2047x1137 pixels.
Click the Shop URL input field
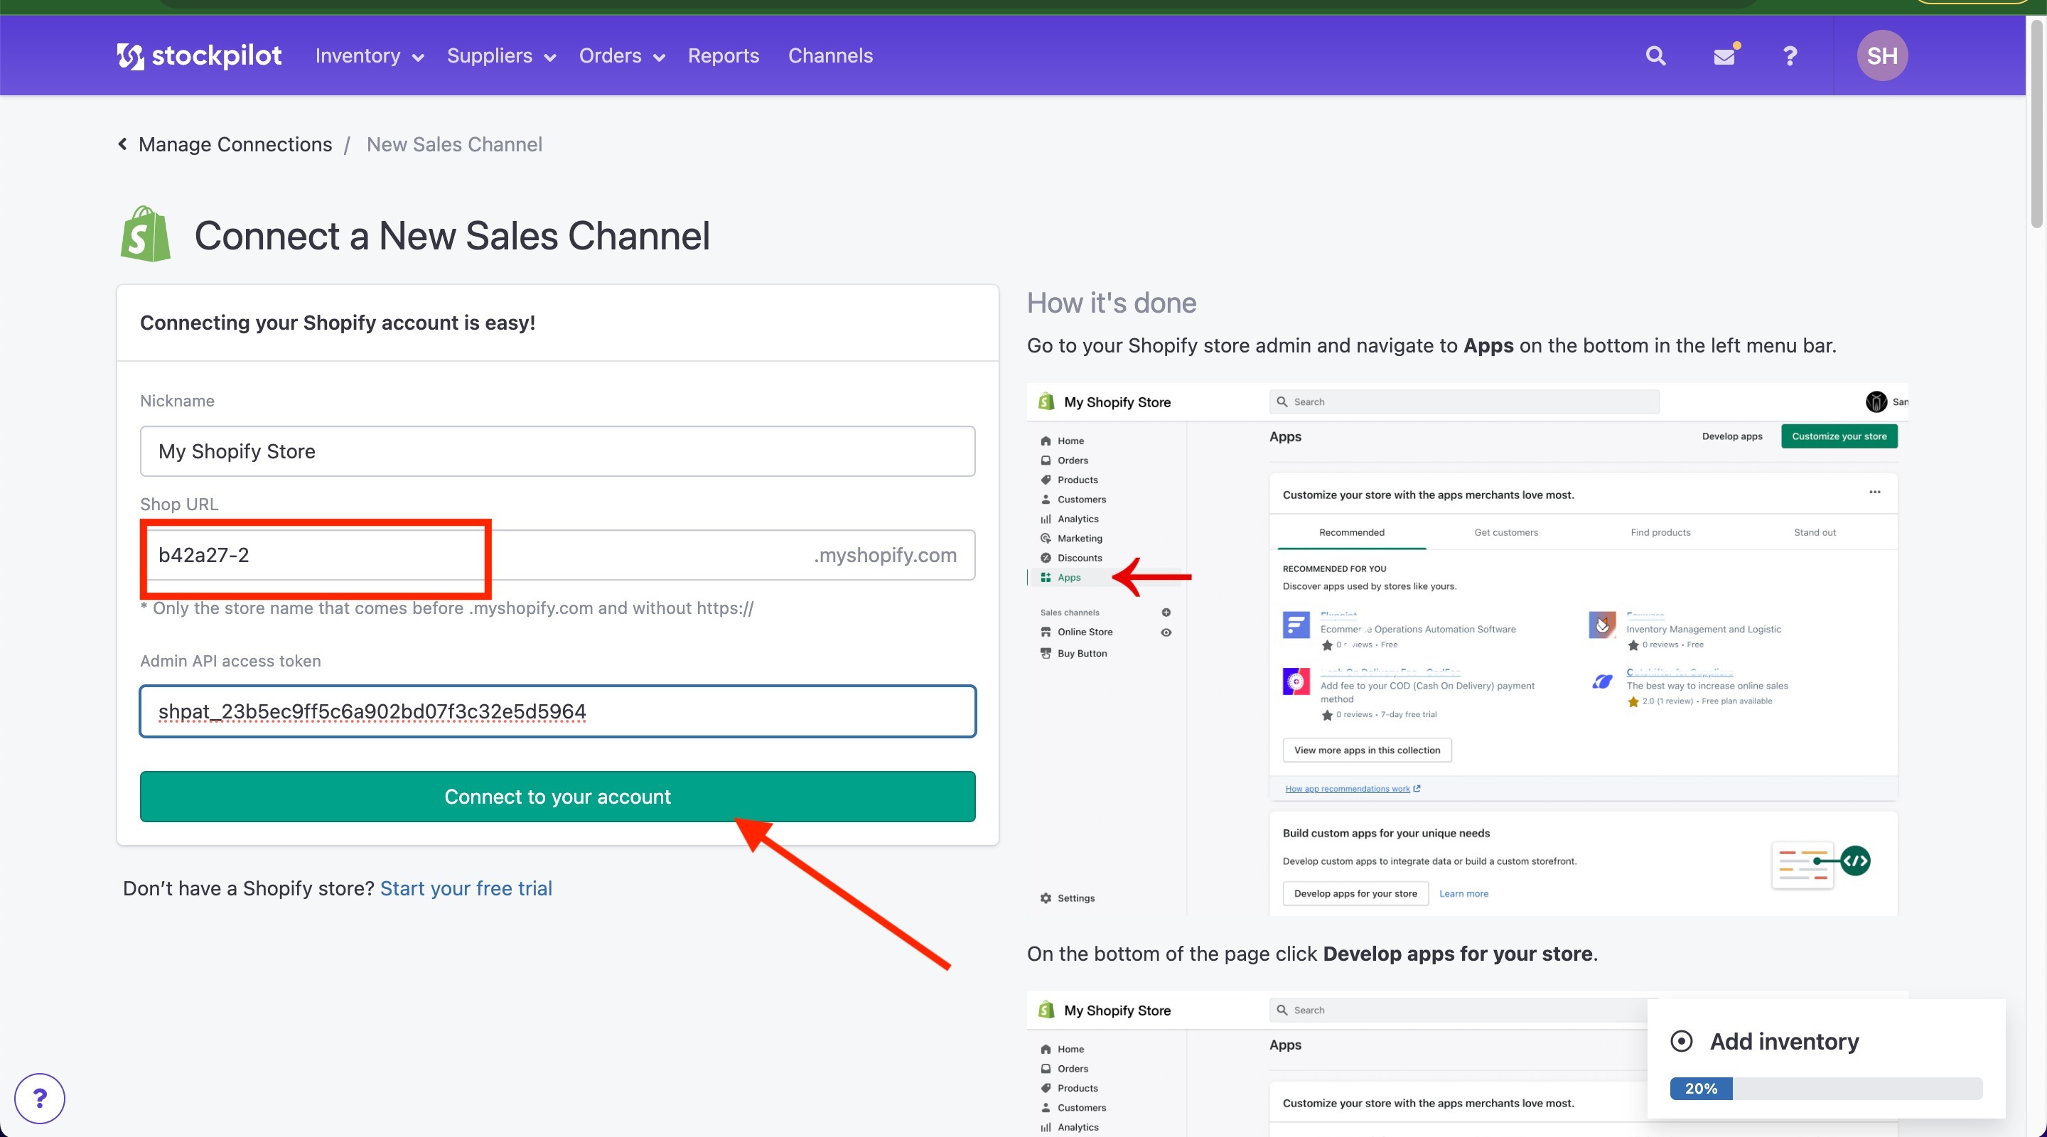(557, 554)
